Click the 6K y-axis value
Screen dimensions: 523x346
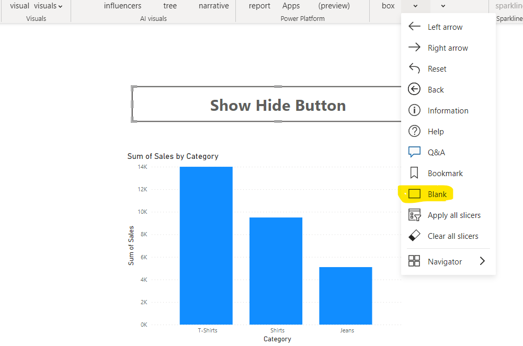pyautogui.click(x=144, y=257)
